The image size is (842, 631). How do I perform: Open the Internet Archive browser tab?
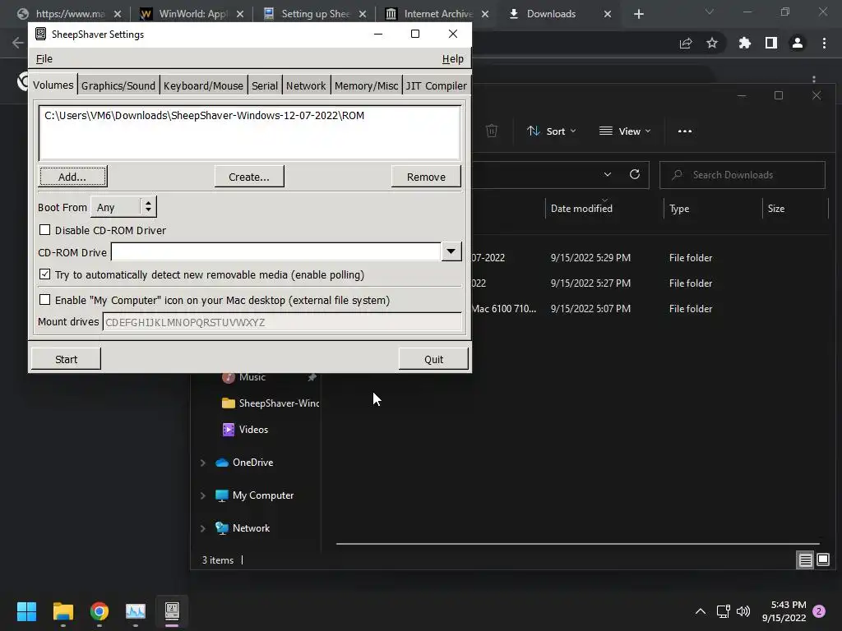pyautogui.click(x=437, y=14)
